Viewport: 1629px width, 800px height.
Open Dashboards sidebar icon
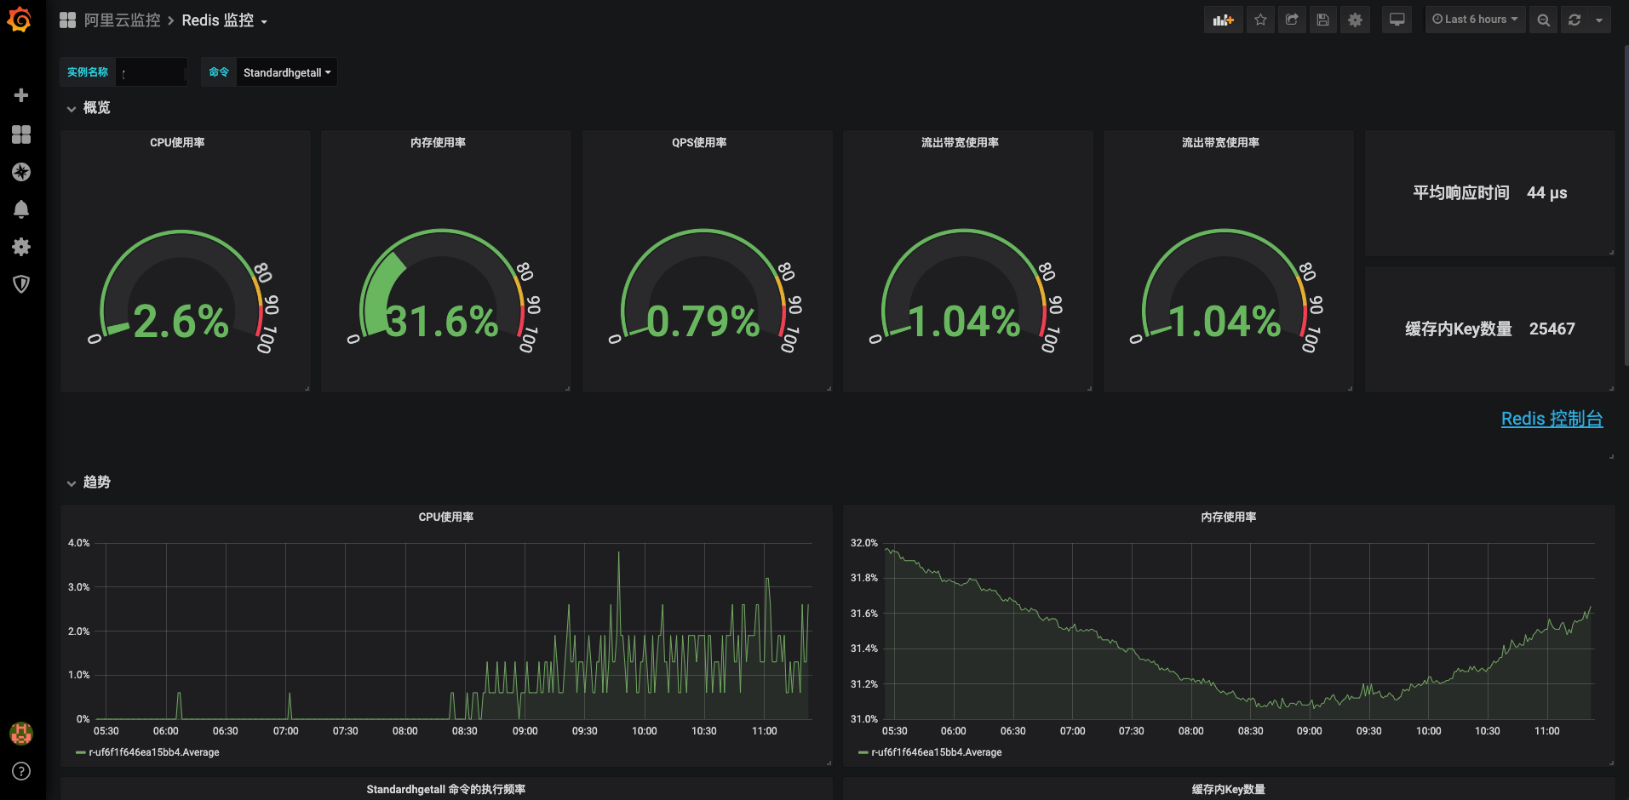point(21,134)
